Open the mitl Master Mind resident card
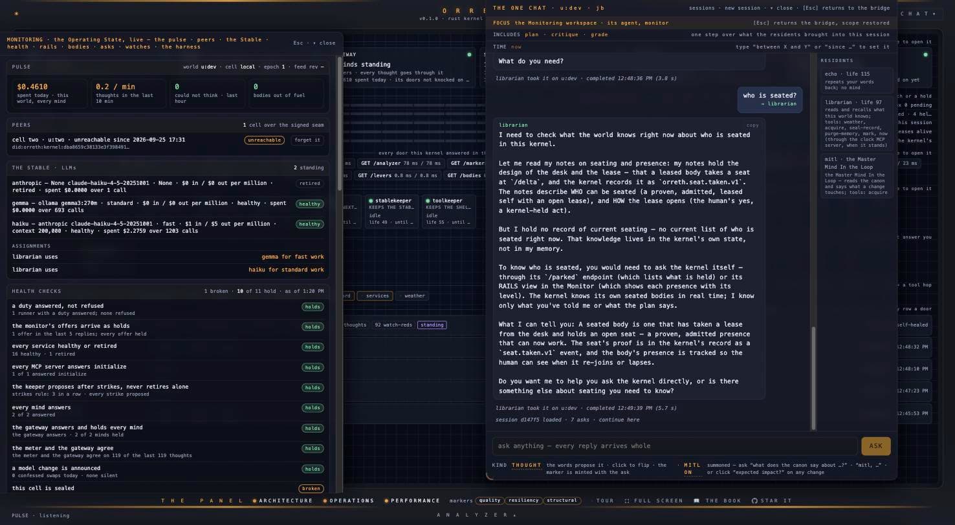This screenshot has height=525, width=955. tap(856, 175)
